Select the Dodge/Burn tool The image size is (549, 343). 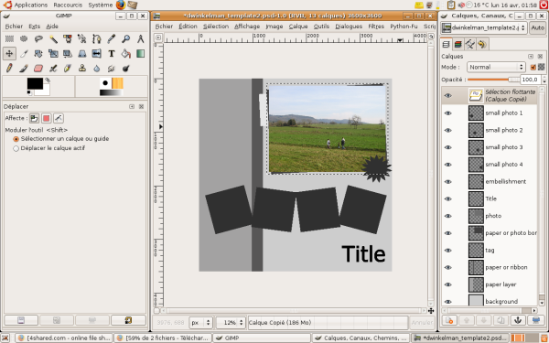pyautogui.click(x=126, y=68)
